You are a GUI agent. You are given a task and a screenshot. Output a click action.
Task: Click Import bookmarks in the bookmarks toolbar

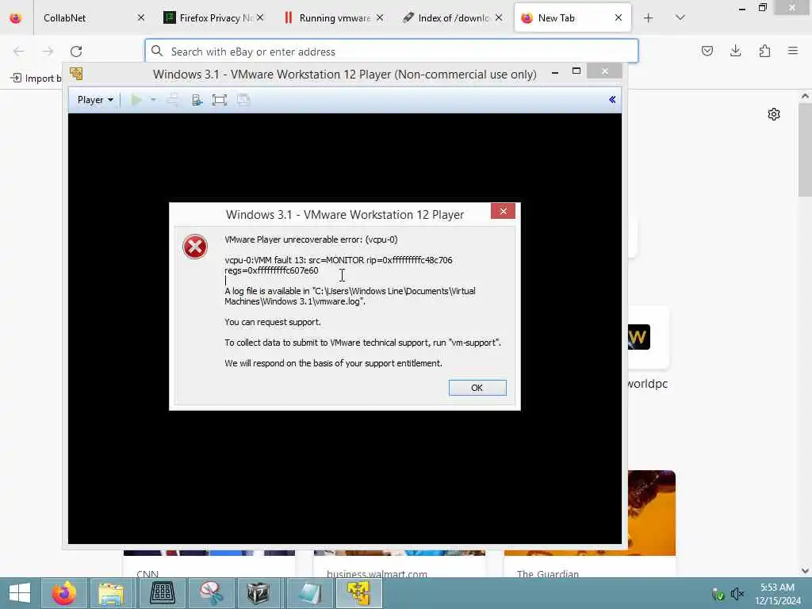click(x=36, y=79)
